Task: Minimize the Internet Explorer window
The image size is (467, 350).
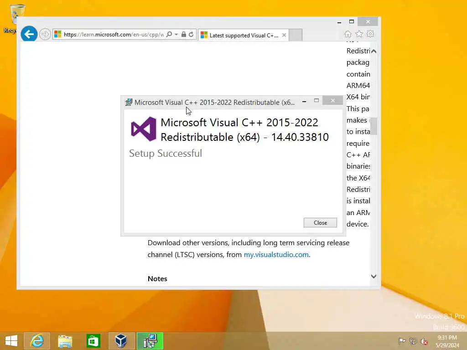Action: click(339, 22)
